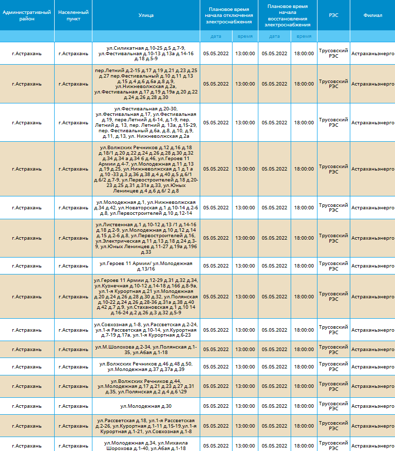Select street cell 'ул.Волжских Речников д.46 д.48 д.50'
This screenshot has width=395, height=451.
pos(146,367)
